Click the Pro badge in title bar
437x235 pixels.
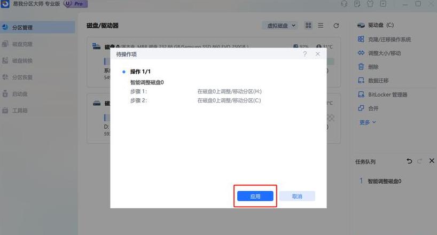click(x=75, y=4)
